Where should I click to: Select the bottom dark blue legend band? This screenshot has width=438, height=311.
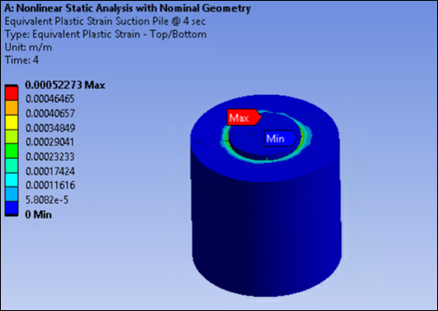coord(11,208)
